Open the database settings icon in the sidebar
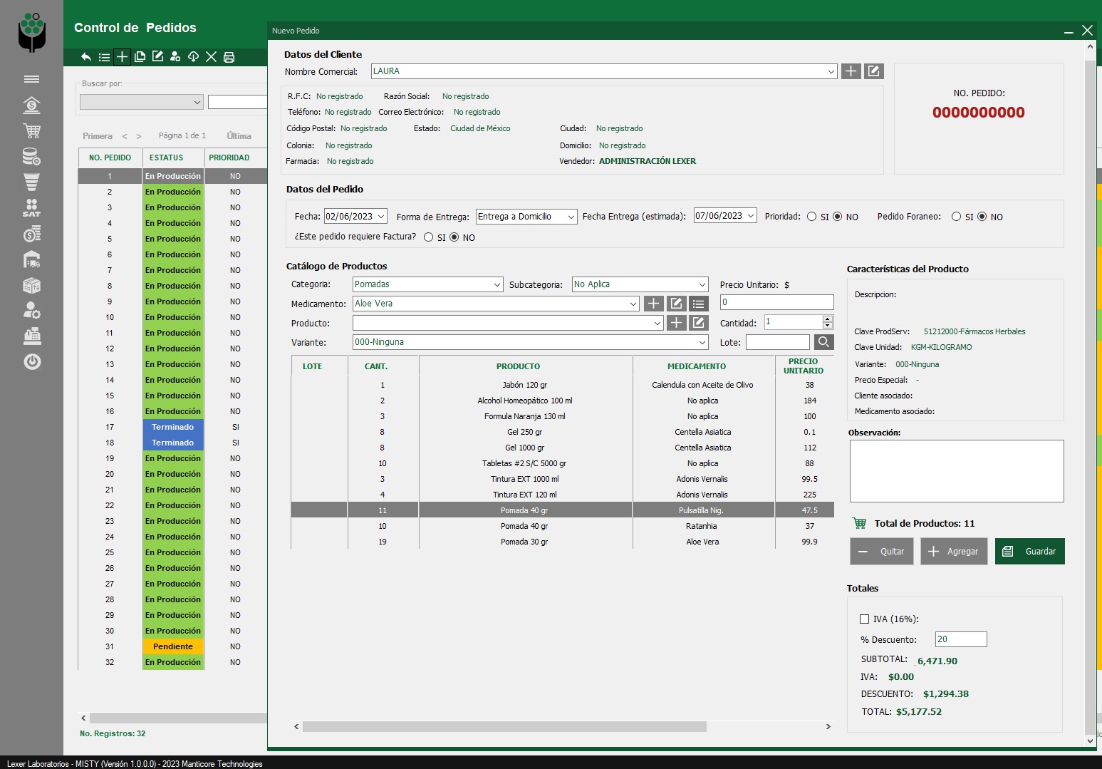This screenshot has height=769, width=1102. click(x=31, y=156)
